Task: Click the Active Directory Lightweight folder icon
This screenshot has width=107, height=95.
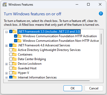Action: click(15, 50)
